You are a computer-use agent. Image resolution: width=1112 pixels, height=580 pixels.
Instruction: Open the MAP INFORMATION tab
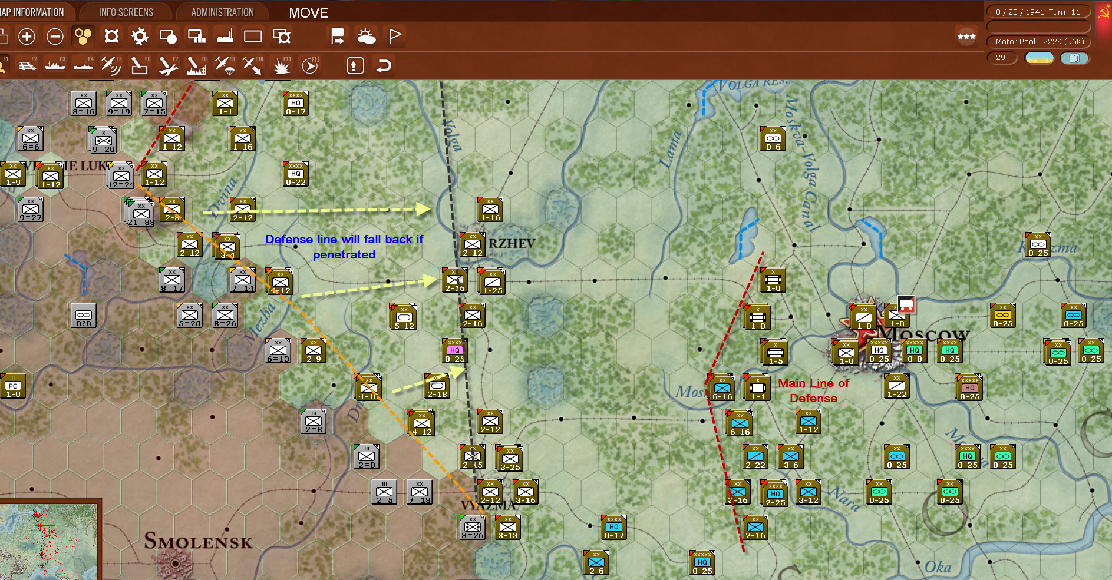[x=33, y=12]
